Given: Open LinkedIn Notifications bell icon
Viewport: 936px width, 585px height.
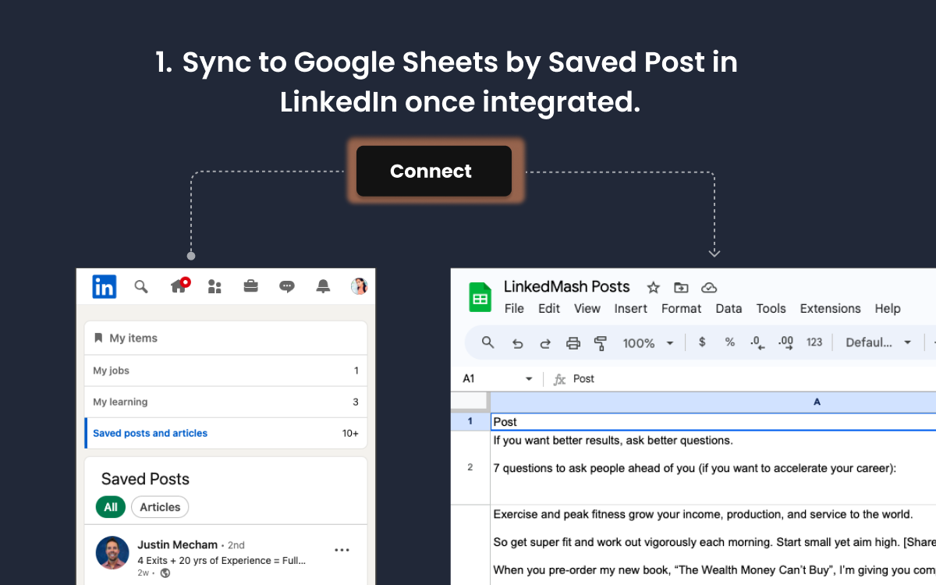Looking at the screenshot, I should click(323, 286).
